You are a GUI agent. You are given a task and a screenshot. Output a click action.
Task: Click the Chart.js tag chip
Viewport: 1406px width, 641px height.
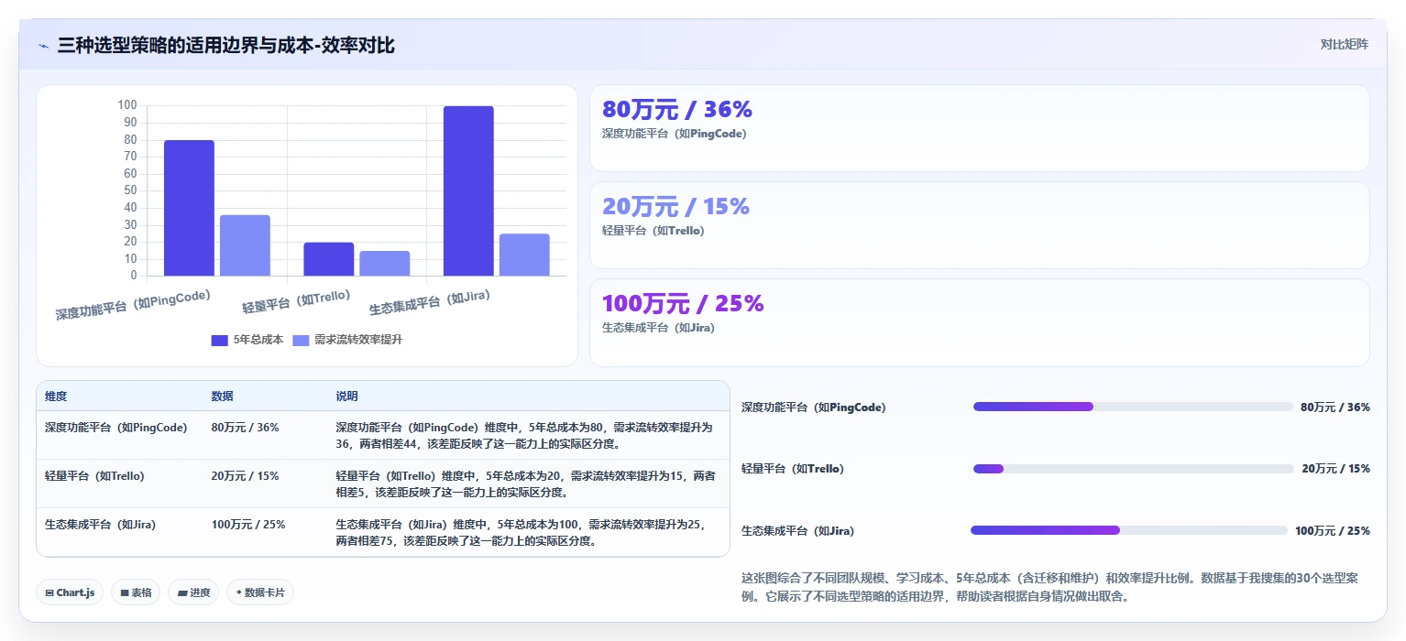coord(70,592)
